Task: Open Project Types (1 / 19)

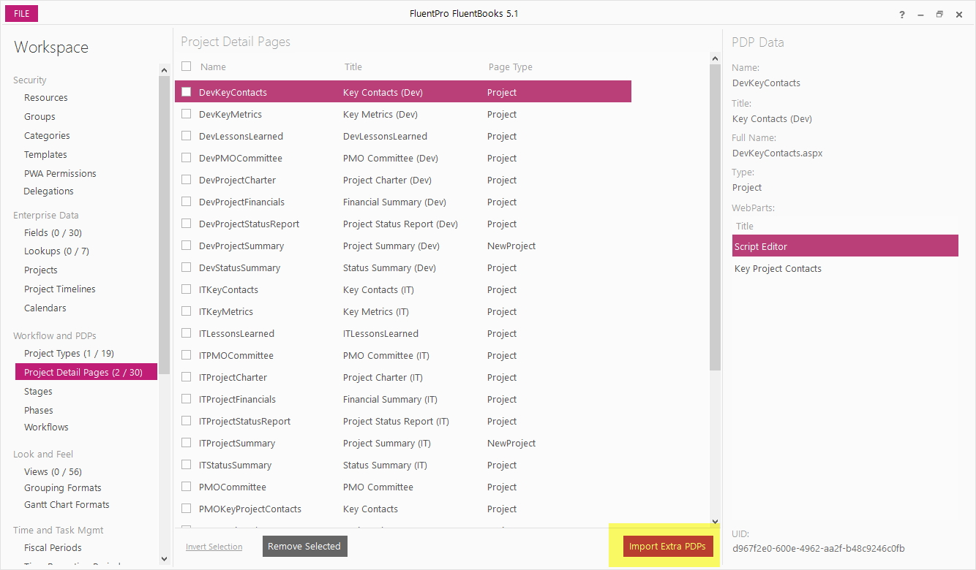Action: click(69, 354)
